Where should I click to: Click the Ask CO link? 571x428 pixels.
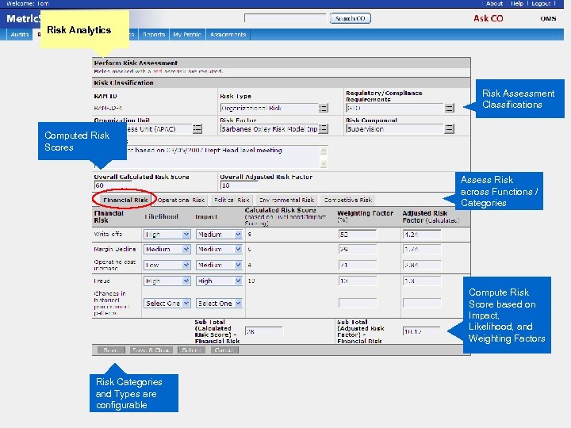click(488, 18)
